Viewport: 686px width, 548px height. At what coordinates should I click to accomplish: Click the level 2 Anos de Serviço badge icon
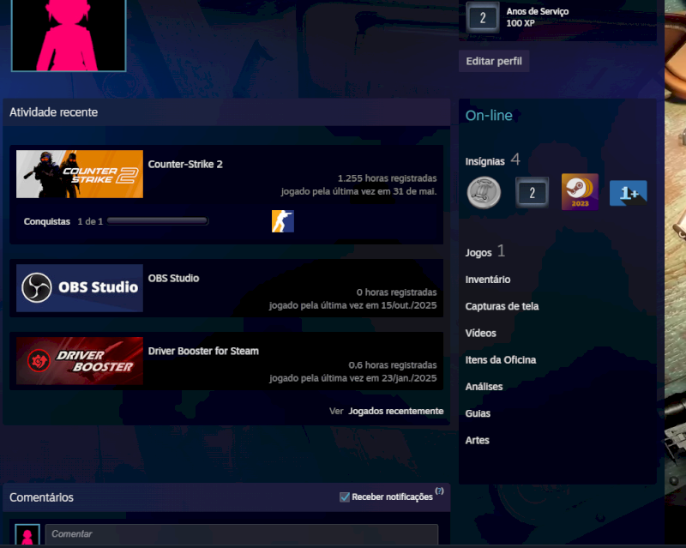click(x=483, y=18)
